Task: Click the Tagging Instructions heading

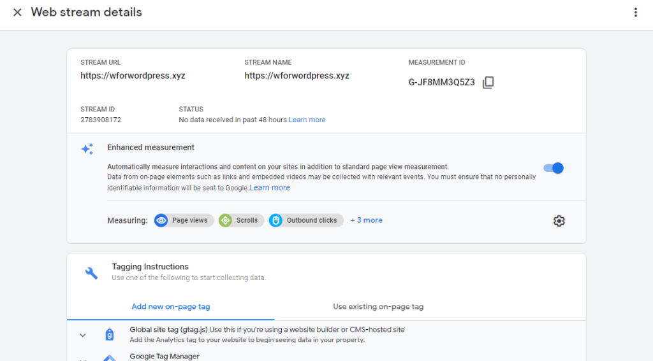Action: pyautogui.click(x=150, y=267)
